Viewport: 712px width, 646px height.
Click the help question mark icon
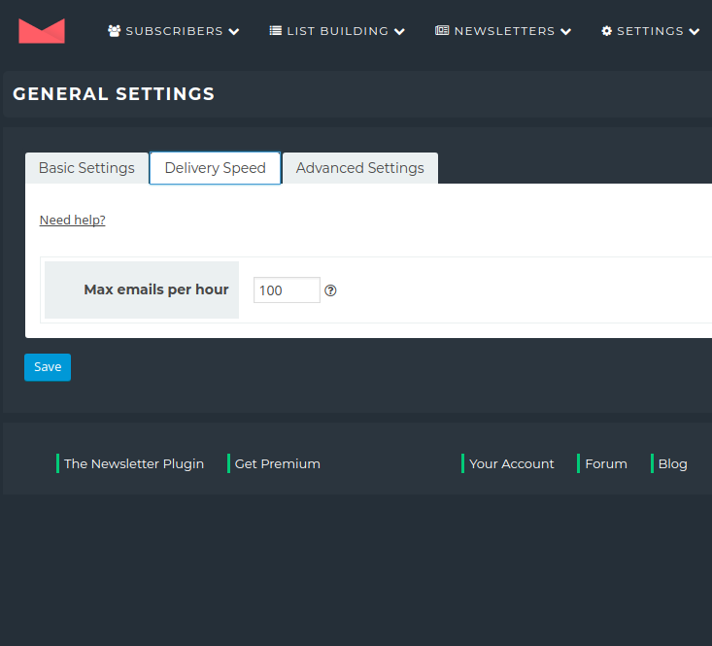[330, 290]
